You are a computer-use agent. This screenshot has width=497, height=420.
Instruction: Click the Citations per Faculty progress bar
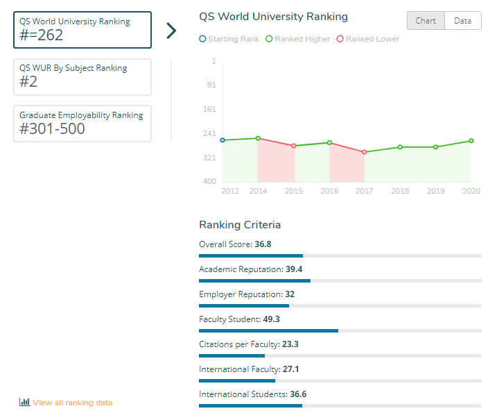click(340, 356)
